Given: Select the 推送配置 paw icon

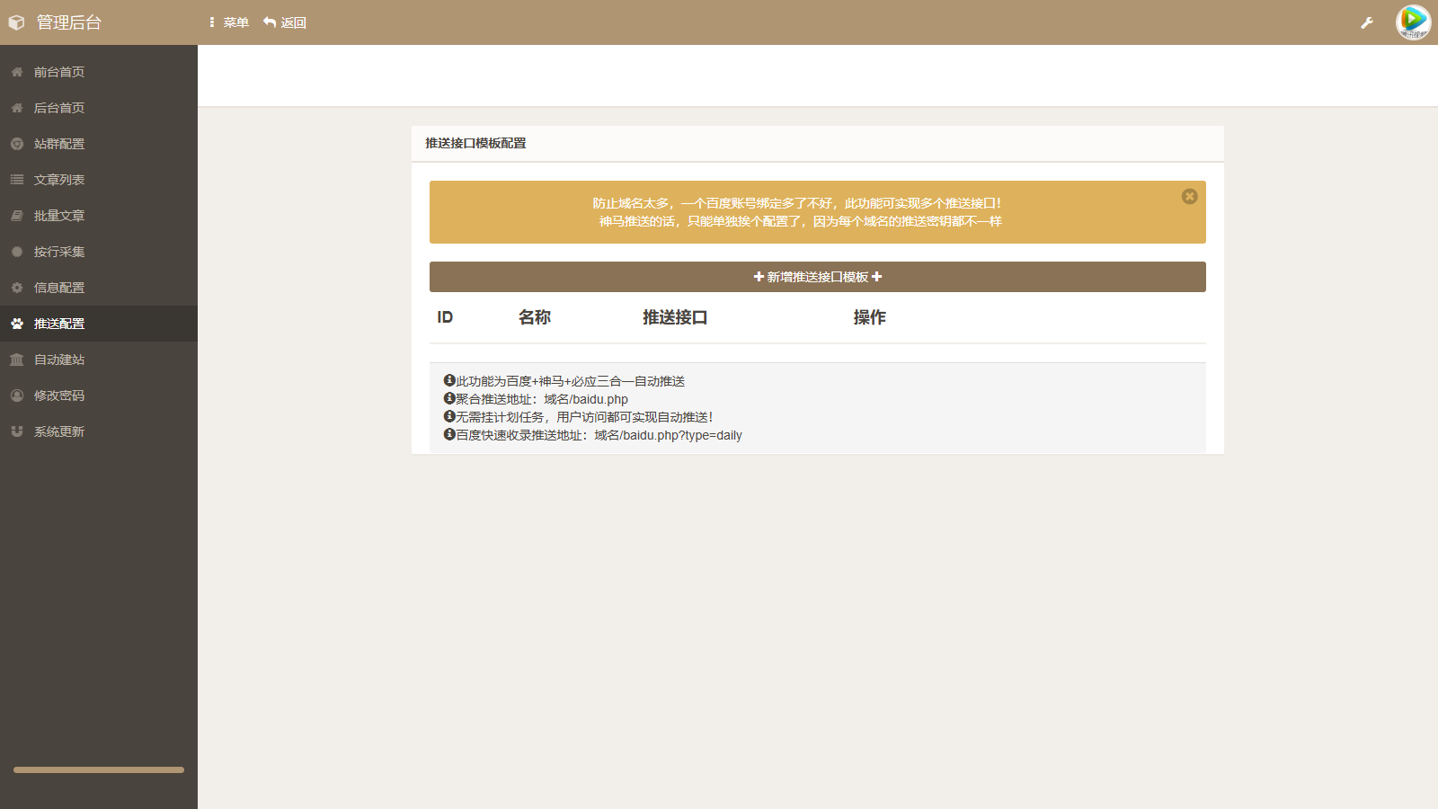Looking at the screenshot, I should [x=17, y=324].
